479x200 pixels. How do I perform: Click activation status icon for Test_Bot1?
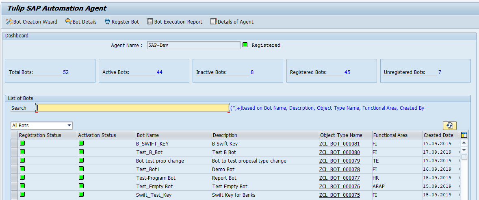coord(81,169)
